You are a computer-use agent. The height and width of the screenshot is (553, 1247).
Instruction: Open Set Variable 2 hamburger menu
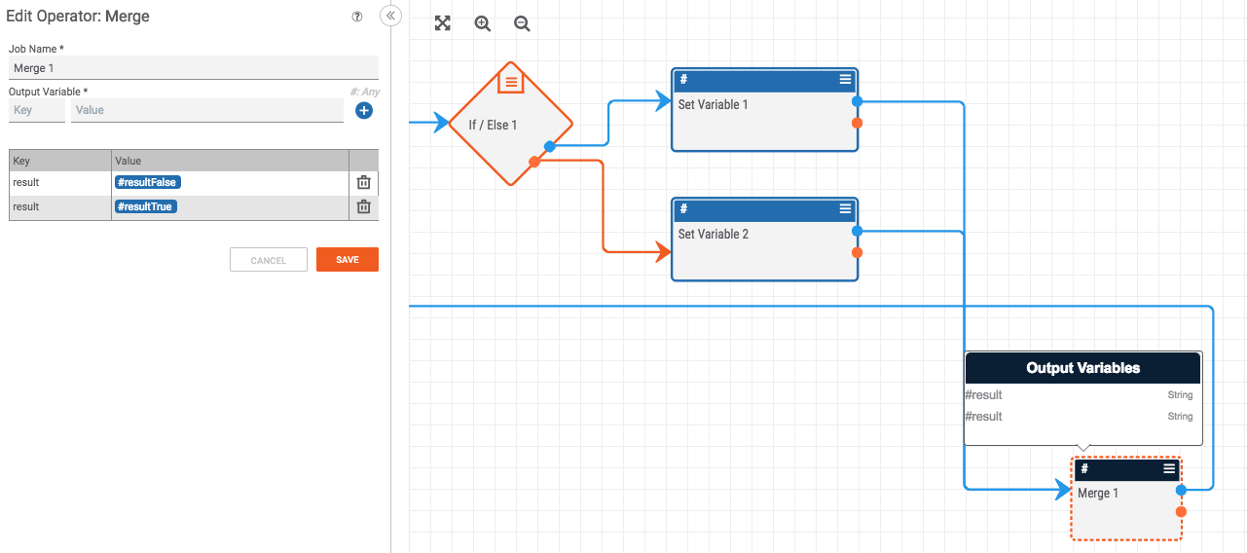coord(845,209)
